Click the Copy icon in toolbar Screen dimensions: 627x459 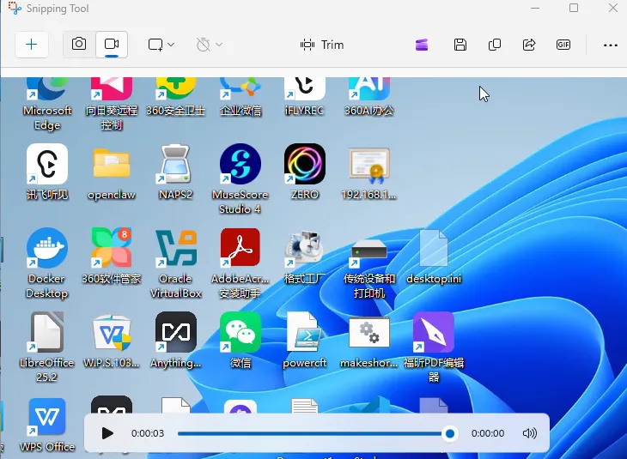click(x=495, y=45)
